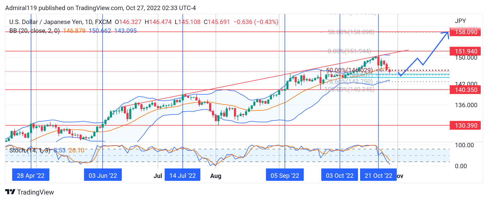Click the TradingView logo icon
488x201 pixels.
click(x=10, y=192)
